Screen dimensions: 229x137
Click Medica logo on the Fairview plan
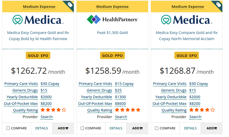[x=38, y=20]
